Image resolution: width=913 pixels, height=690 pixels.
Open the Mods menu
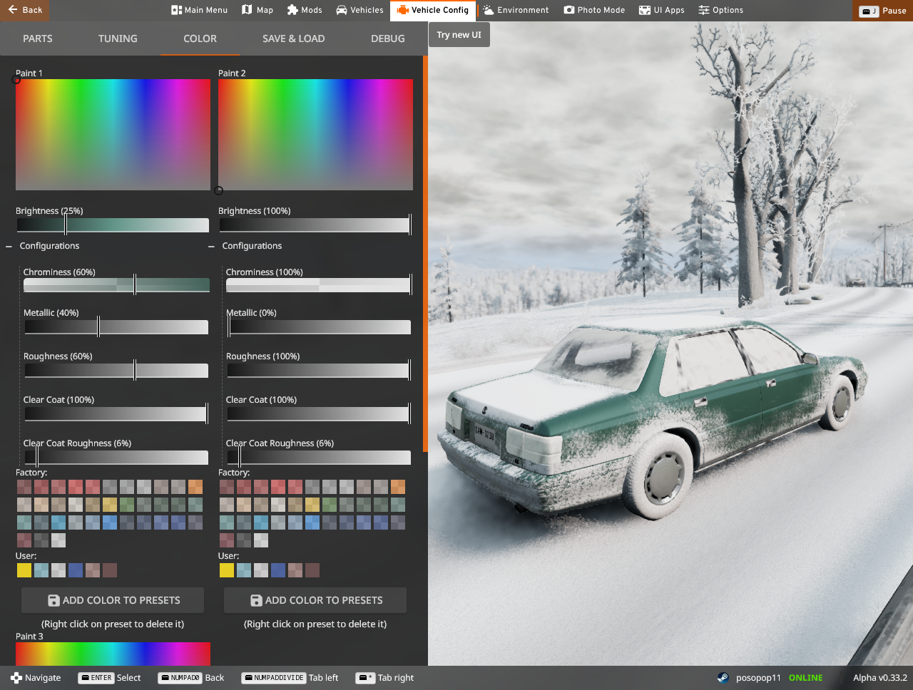click(305, 10)
